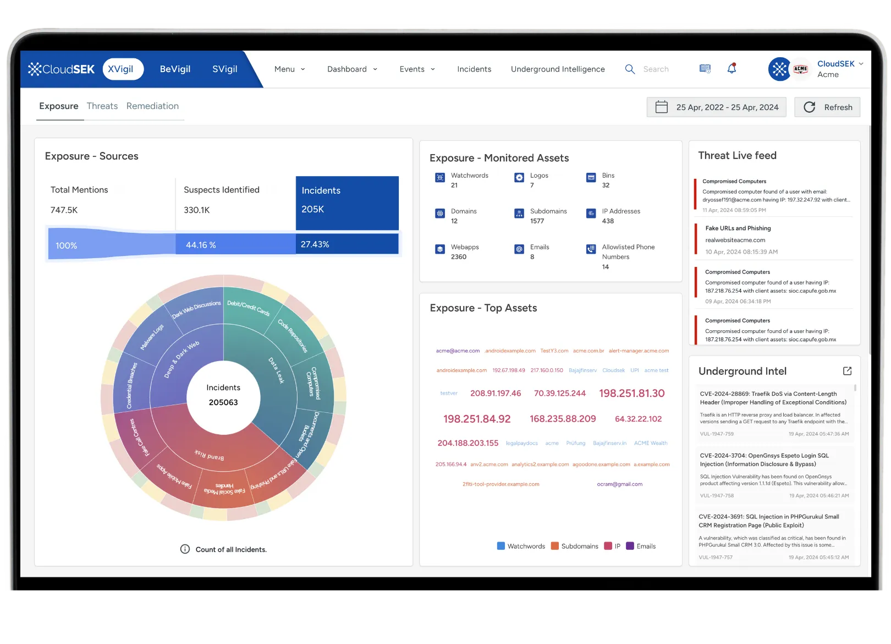The height and width of the screenshot is (644, 891).
Task: Click the Webapps asset icon
Action: click(x=440, y=249)
